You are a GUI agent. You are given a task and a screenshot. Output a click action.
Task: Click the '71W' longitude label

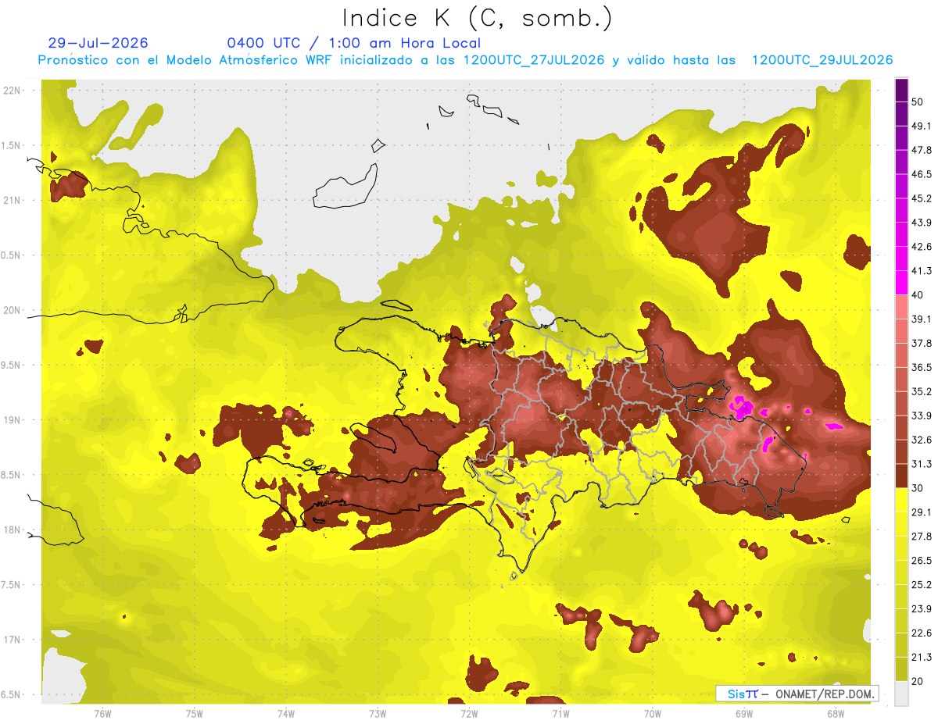[x=560, y=713]
